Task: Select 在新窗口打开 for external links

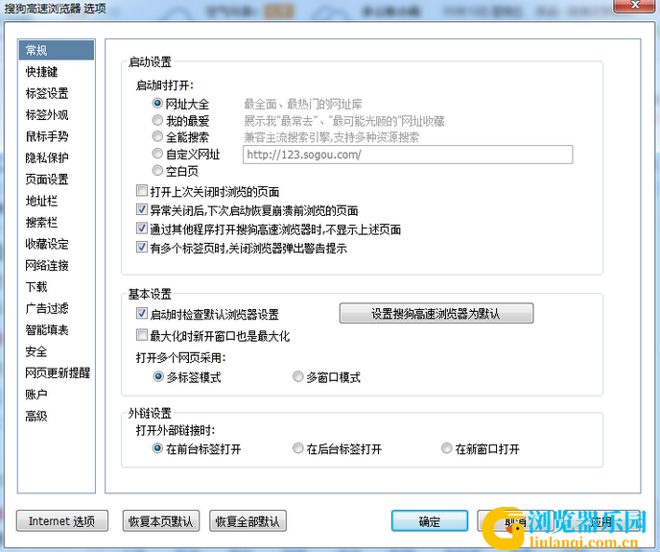Action: 447,448
